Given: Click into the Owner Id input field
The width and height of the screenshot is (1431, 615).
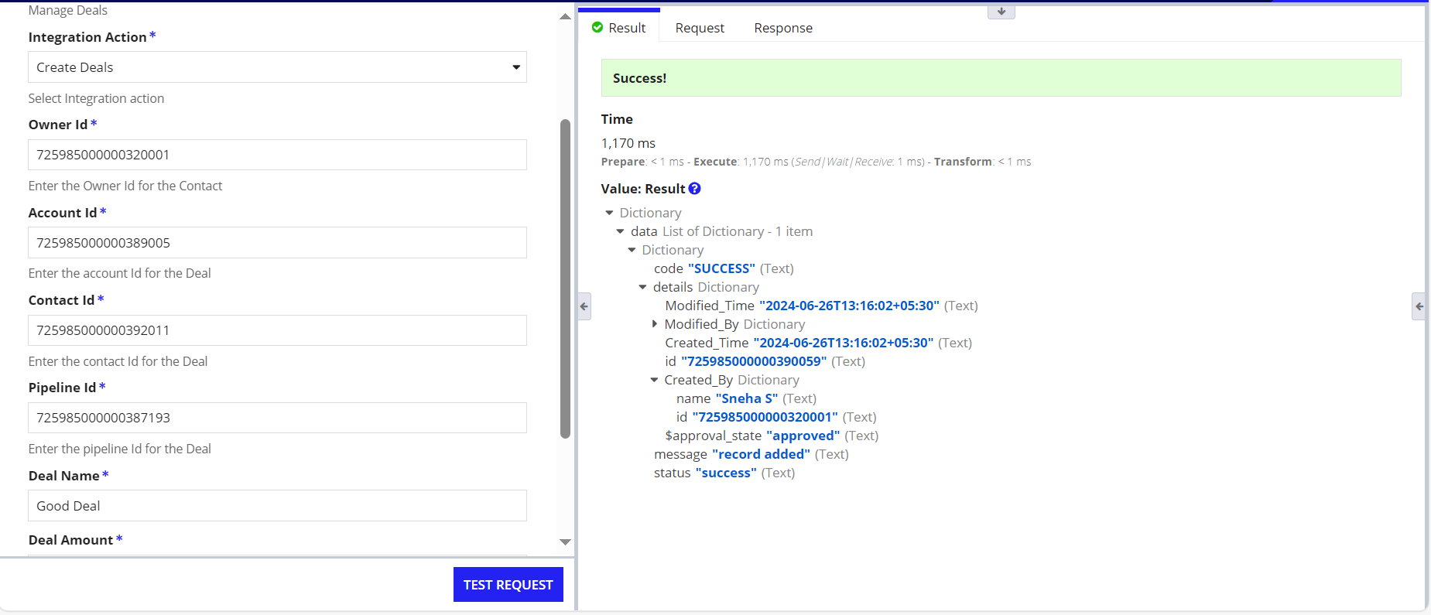Looking at the screenshot, I should click(277, 155).
